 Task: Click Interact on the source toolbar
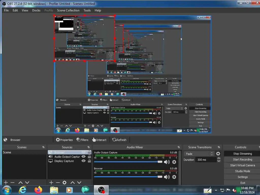click(99, 140)
